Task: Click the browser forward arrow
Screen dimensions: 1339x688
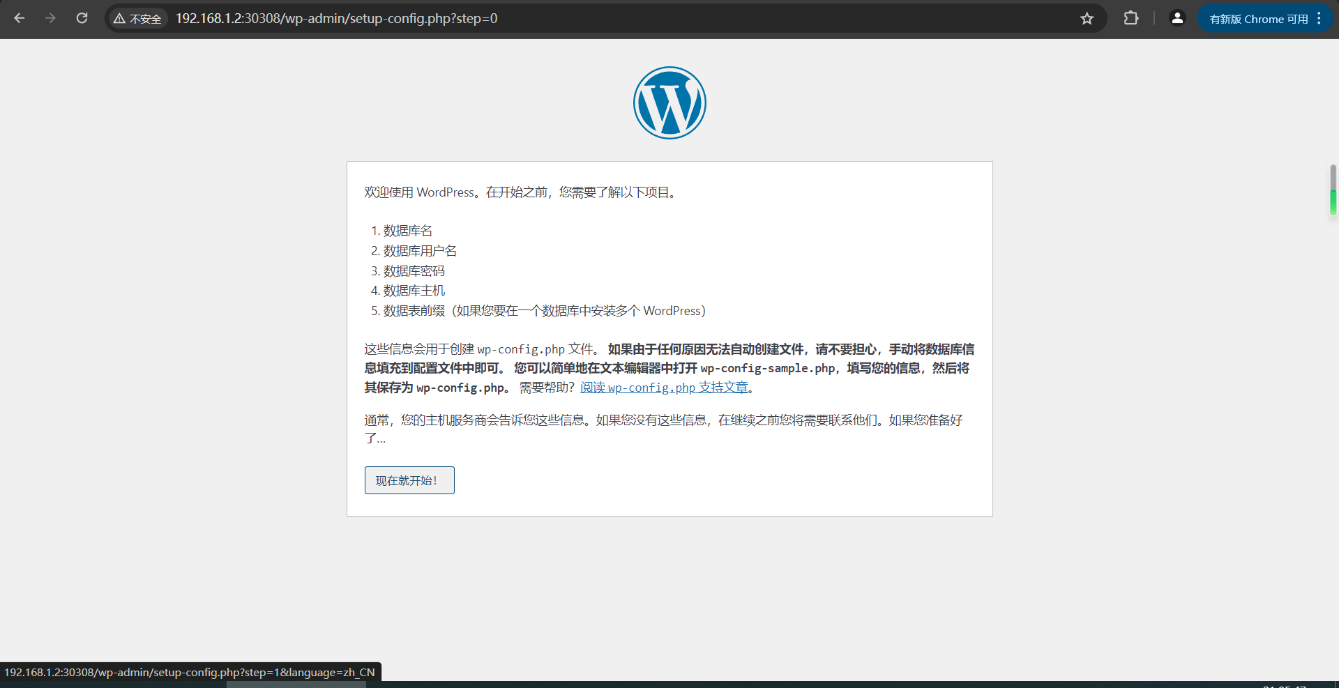Action: (x=50, y=18)
